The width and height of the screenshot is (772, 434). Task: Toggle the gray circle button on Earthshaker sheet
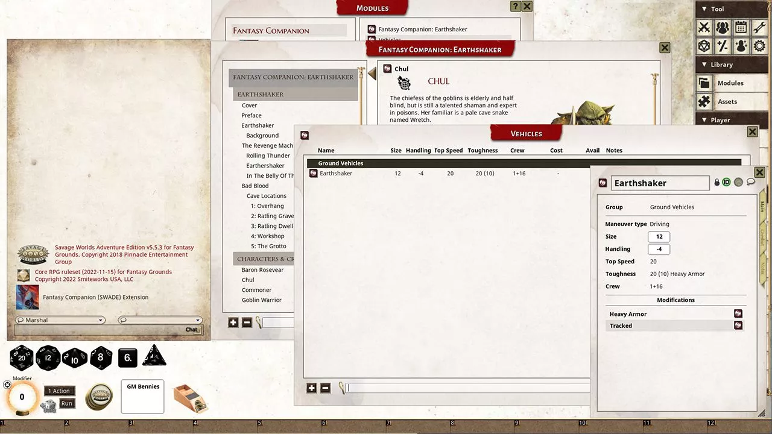[738, 182]
